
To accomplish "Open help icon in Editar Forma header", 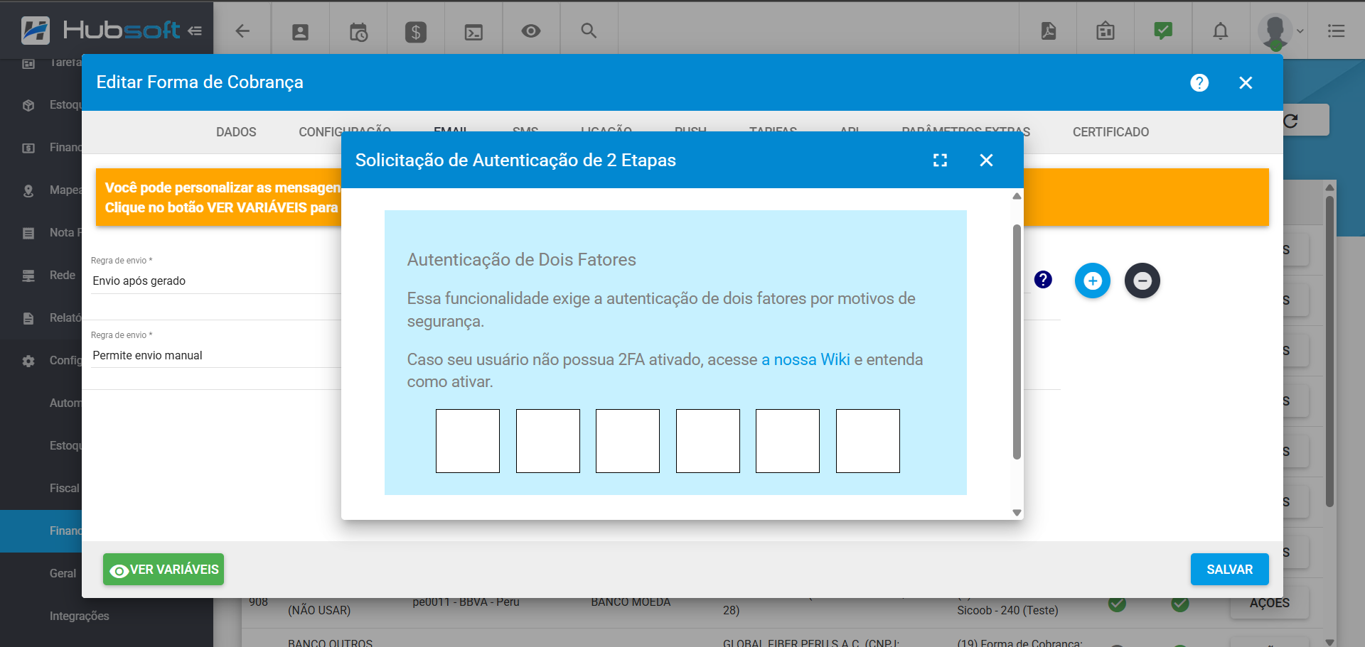I will point(1199,83).
